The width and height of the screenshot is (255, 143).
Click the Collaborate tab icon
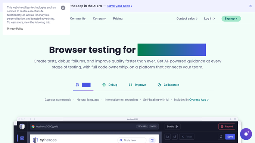click(x=159, y=85)
